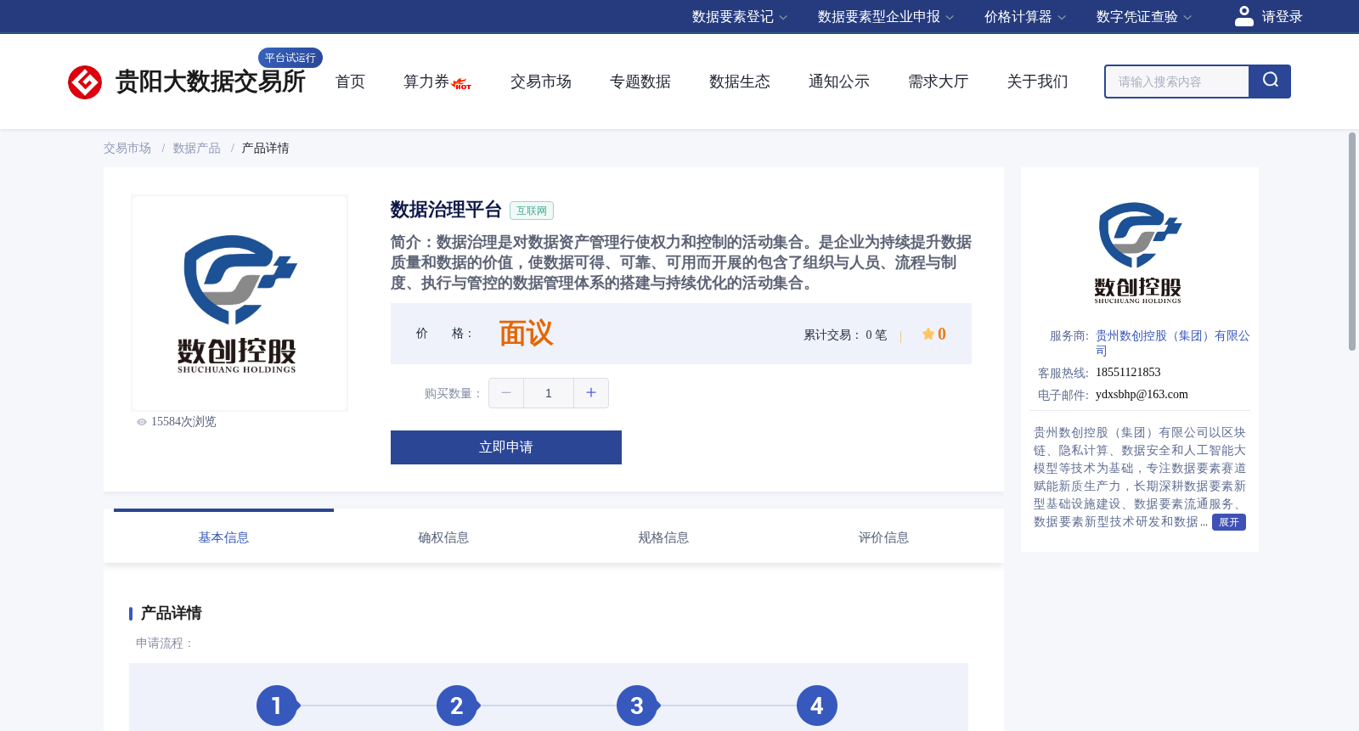Click the provider logo in the sidebar
The image size is (1359, 731).
1139,253
